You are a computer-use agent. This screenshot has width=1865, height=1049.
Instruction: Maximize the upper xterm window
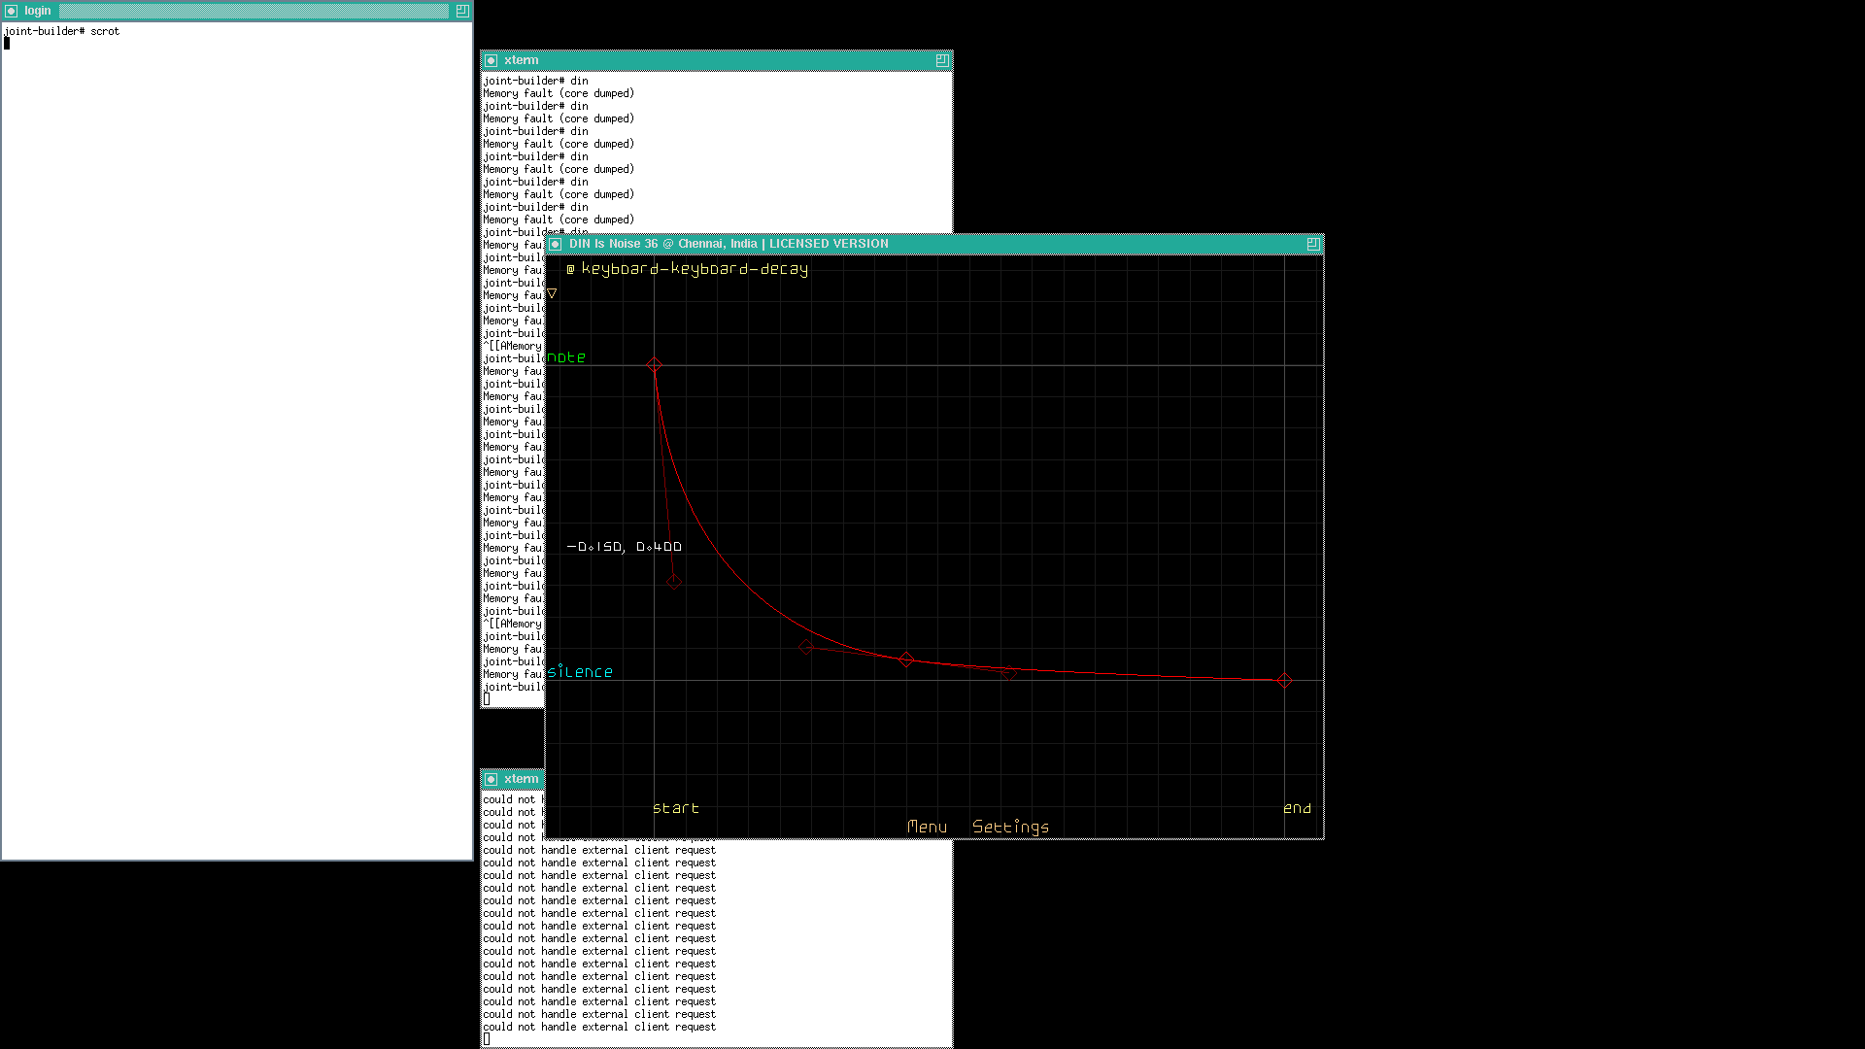[941, 60]
